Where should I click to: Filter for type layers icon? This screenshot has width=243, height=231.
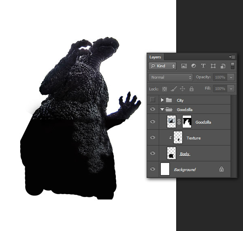point(203,66)
